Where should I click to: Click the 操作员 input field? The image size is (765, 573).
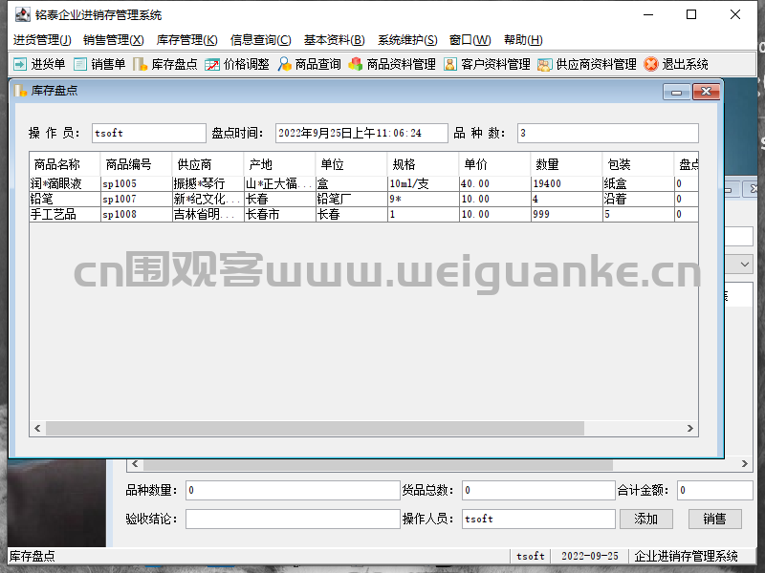click(149, 133)
